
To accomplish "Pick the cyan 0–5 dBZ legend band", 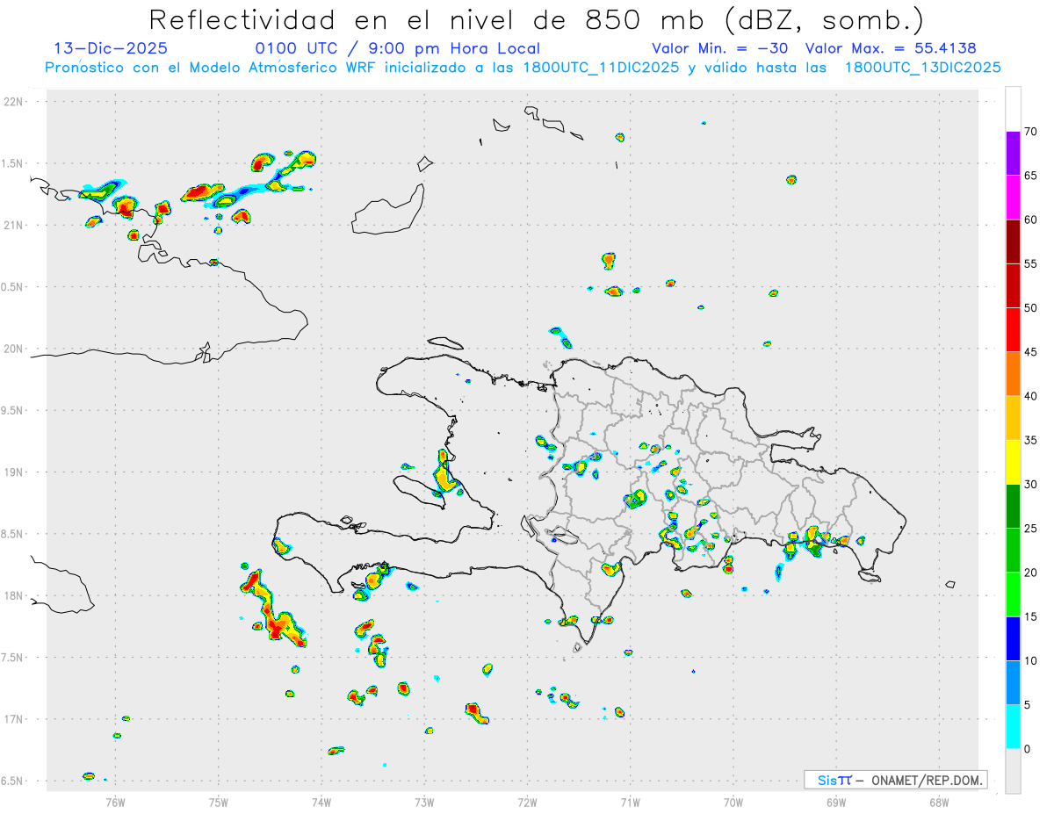I will pos(1013,727).
